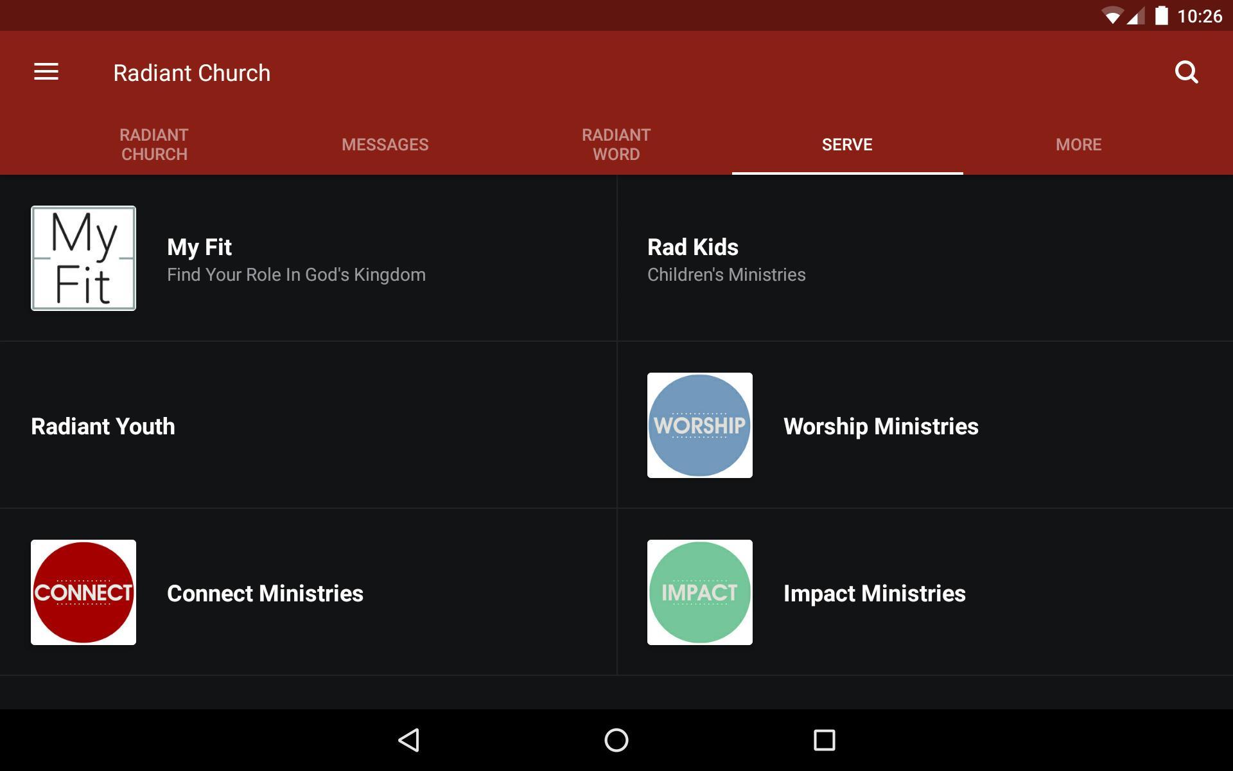This screenshot has width=1233, height=771.
Task: Click the Serve tab label
Action: pyautogui.click(x=848, y=144)
